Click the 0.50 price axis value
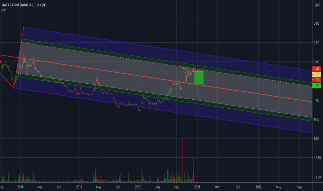 coord(317,119)
